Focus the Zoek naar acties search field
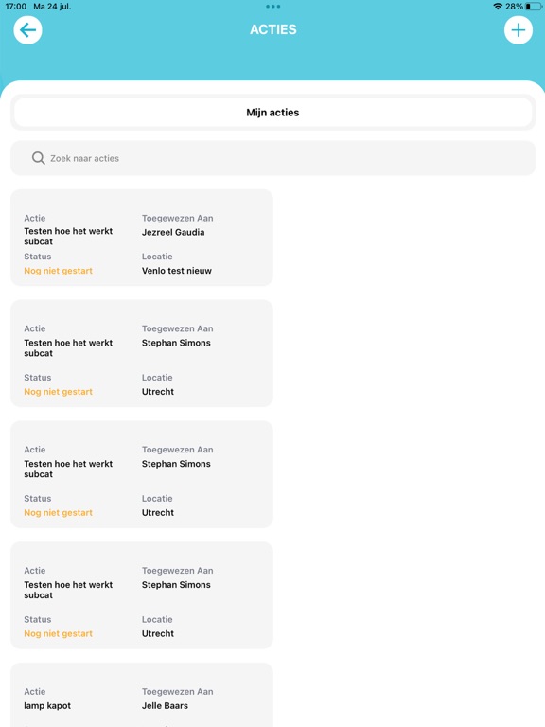The image size is (545, 727). click(x=272, y=158)
